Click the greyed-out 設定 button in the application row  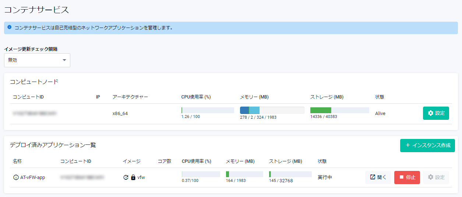(436, 178)
